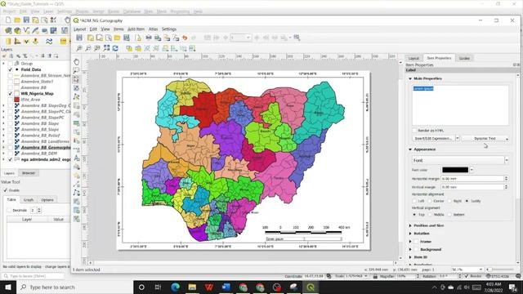This screenshot has height=294, width=523.
Task: Switch to the Layout tab in right panel
Action: [413, 58]
